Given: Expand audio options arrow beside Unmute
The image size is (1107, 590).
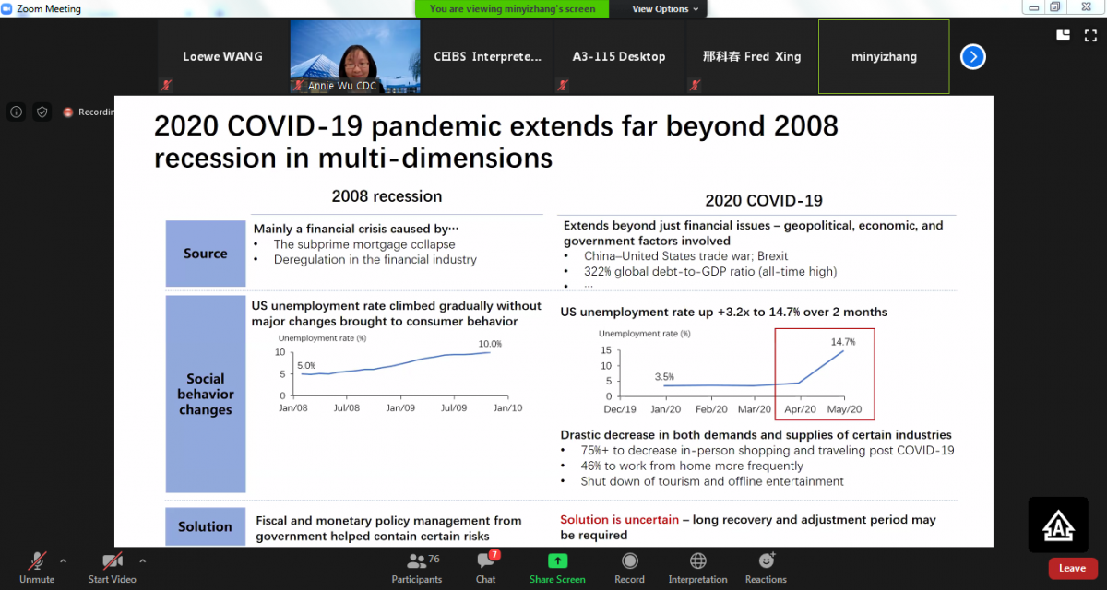Looking at the screenshot, I should pyautogui.click(x=63, y=560).
